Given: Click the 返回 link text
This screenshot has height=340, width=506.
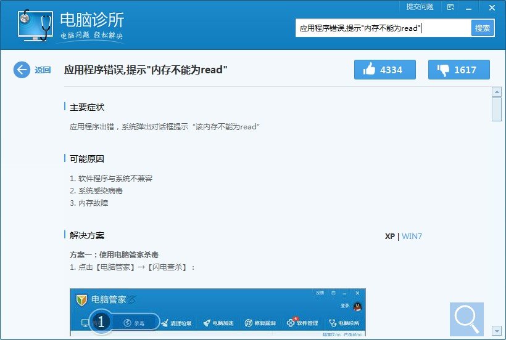Looking at the screenshot, I should pos(43,70).
